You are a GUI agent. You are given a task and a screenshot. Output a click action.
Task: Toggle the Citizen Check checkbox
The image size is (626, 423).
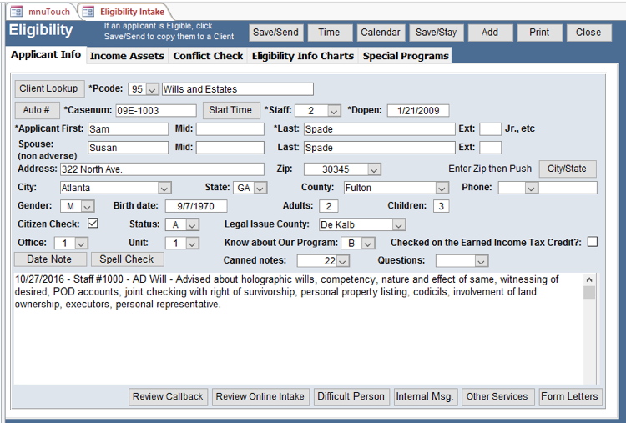(93, 224)
